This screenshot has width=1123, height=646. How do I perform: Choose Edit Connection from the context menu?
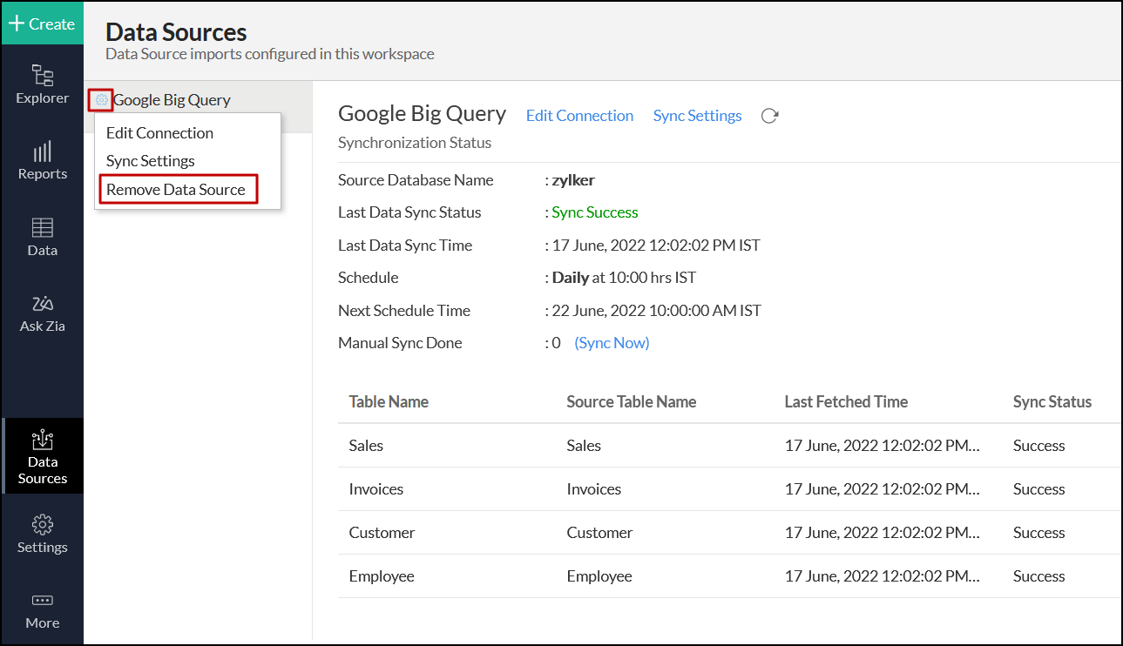(x=159, y=133)
